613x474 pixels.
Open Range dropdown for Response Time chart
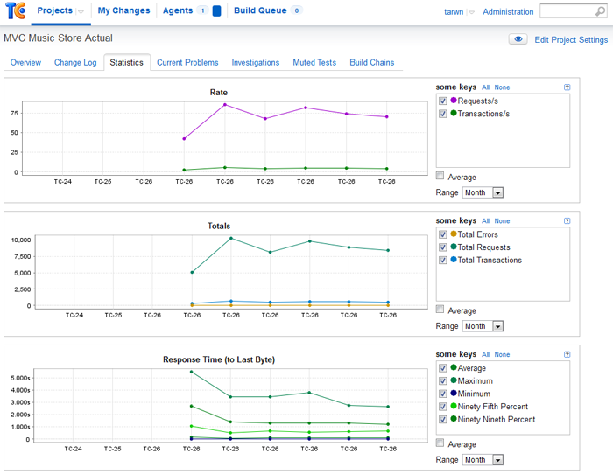(483, 459)
